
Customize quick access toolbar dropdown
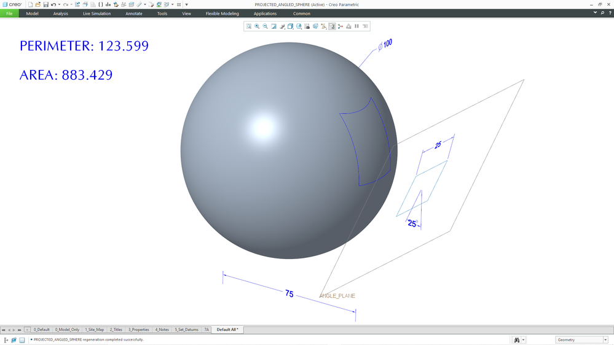click(x=186, y=5)
